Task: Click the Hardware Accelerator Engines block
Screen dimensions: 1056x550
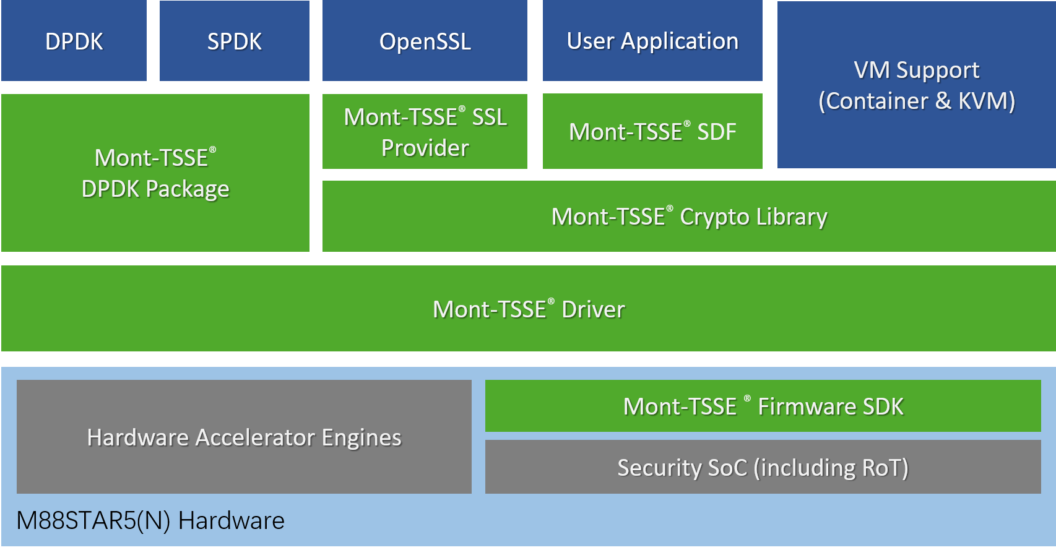Action: click(244, 437)
